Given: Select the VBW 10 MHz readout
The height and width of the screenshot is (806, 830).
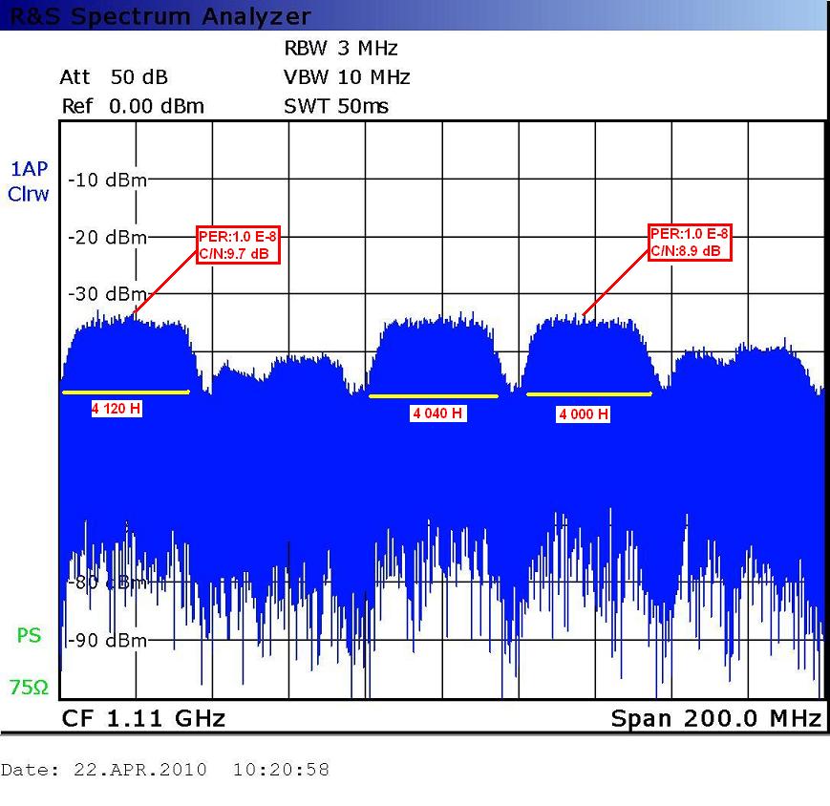Looking at the screenshot, I should point(346,77).
